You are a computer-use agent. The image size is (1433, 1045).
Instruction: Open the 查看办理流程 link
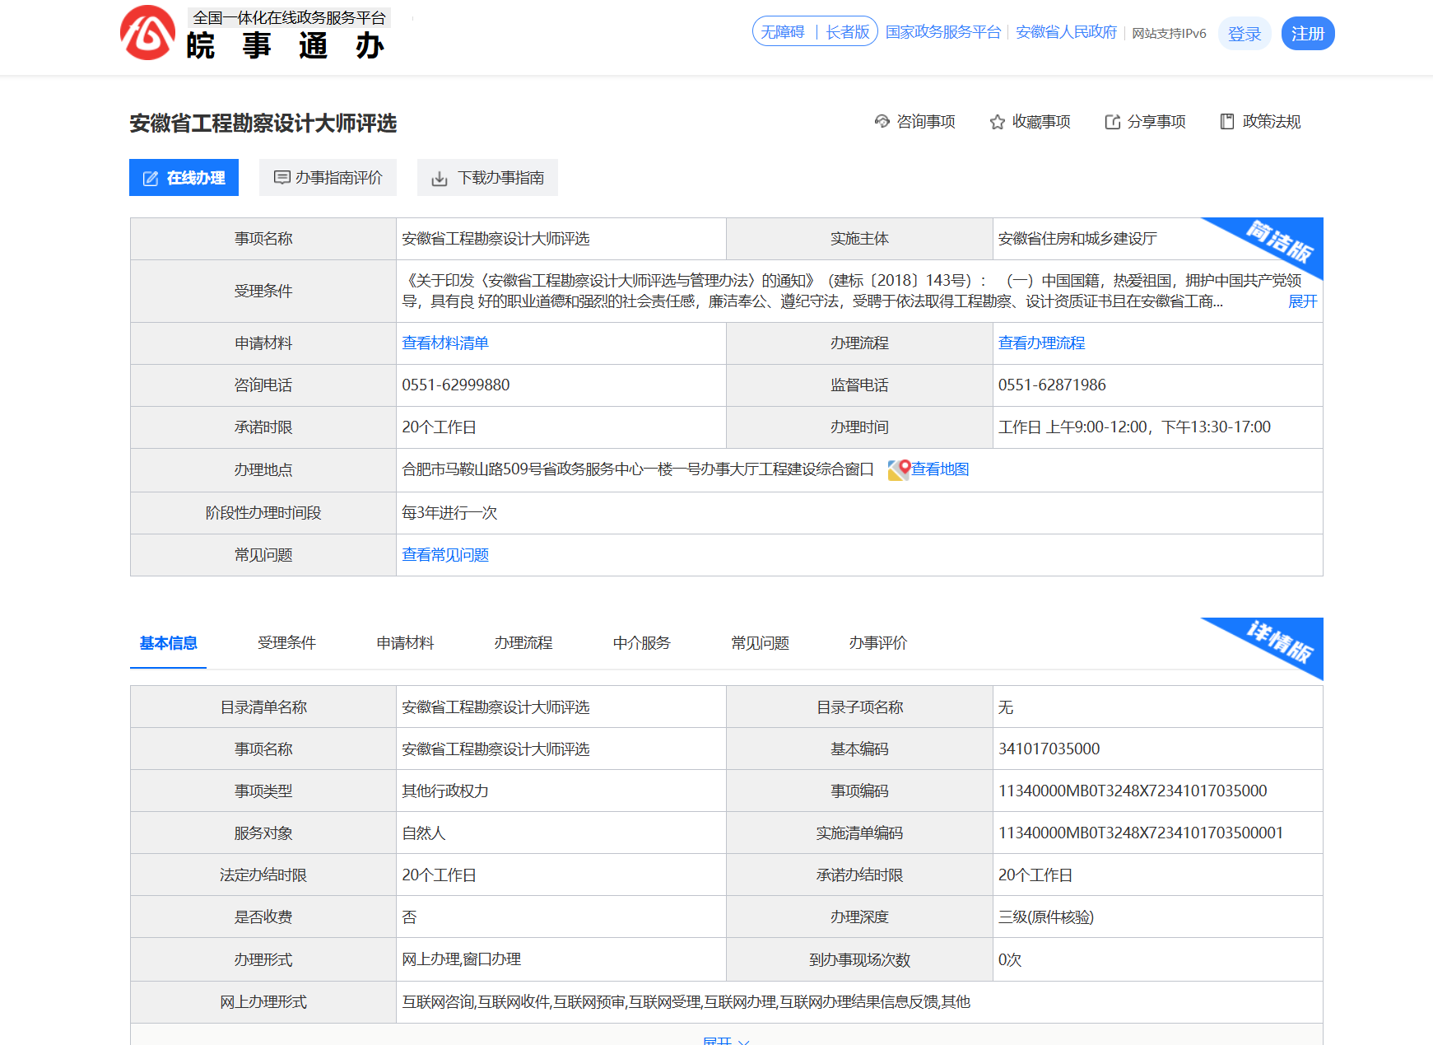[x=1041, y=343]
